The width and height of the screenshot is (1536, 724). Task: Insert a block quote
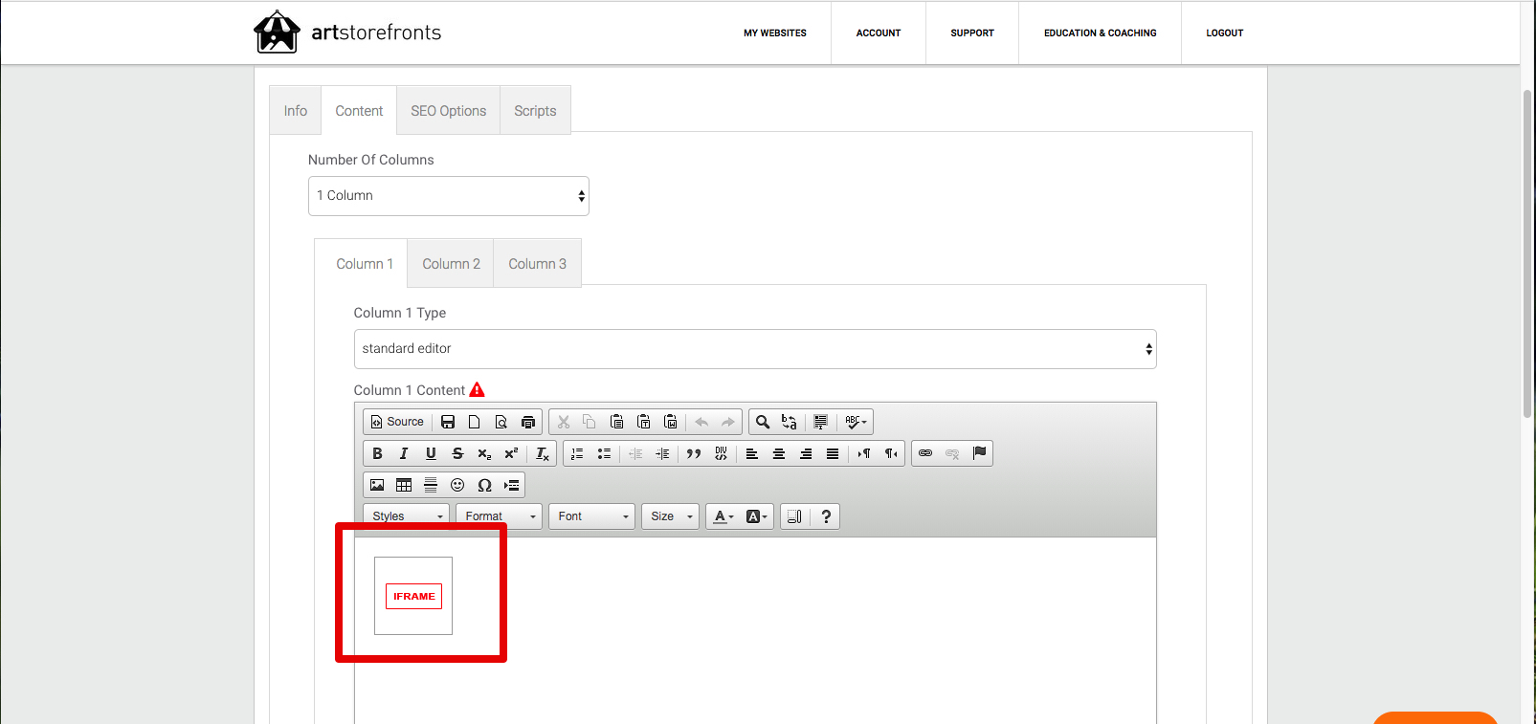click(x=694, y=453)
